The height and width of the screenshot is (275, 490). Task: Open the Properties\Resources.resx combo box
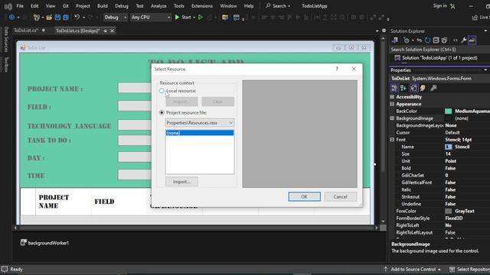click(199, 123)
